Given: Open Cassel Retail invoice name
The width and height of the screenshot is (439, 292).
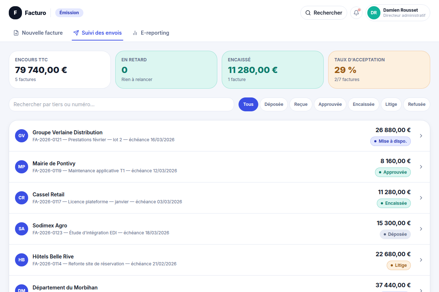Looking at the screenshot, I should (48, 195).
